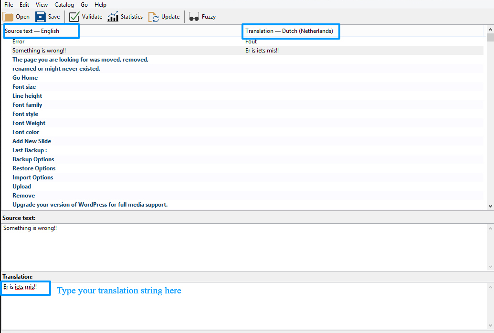Sort by Translation — Dutch column header
494x333 pixels.
289,31
